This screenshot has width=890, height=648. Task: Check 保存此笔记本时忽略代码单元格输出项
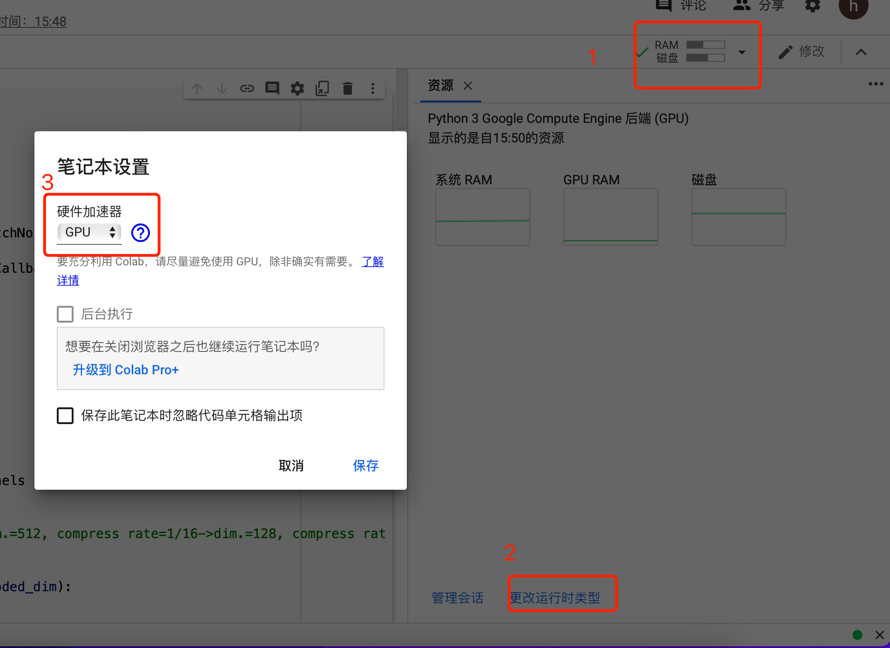65,415
